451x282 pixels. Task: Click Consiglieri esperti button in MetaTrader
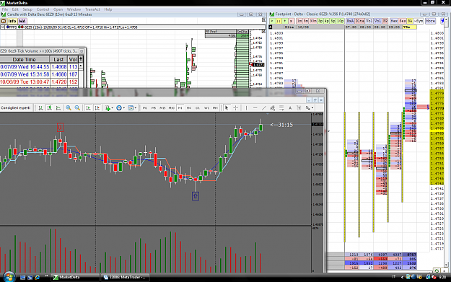click(16, 107)
